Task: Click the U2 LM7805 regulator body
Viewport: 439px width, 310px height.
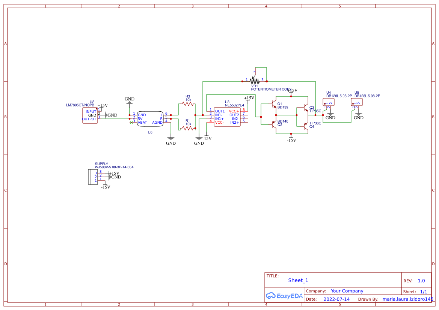Action: pos(90,115)
